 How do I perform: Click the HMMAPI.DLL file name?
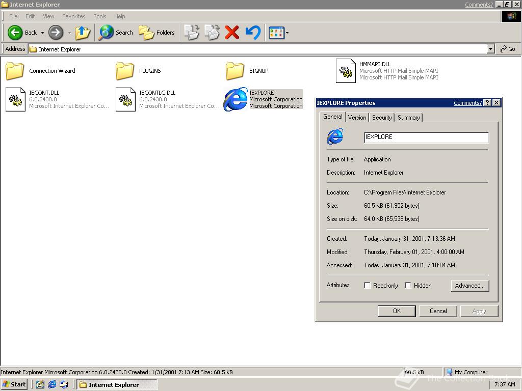pyautogui.click(x=375, y=64)
